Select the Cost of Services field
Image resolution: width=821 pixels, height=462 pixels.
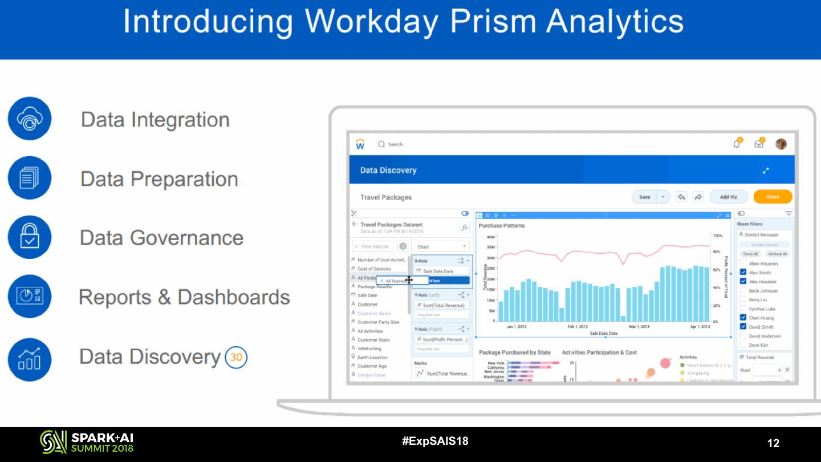click(x=373, y=269)
